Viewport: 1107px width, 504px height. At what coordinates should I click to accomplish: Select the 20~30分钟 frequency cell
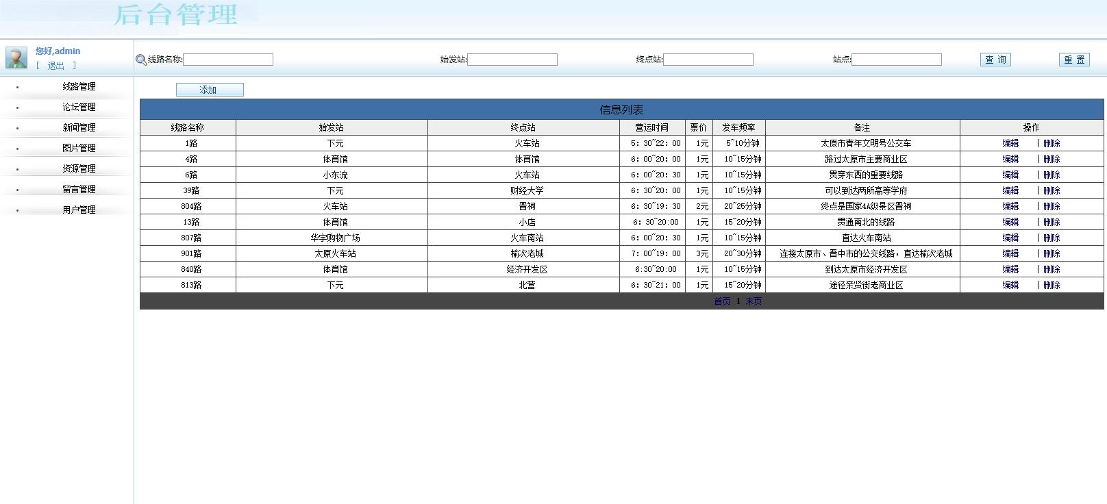[x=739, y=253]
